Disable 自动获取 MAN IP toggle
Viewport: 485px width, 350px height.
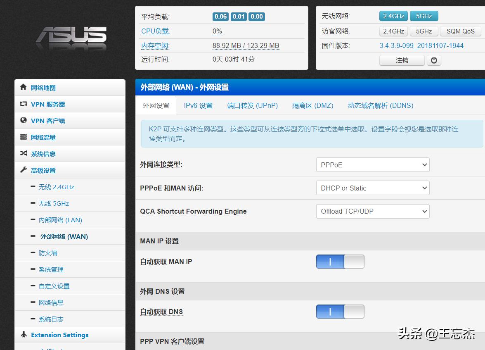(x=340, y=262)
